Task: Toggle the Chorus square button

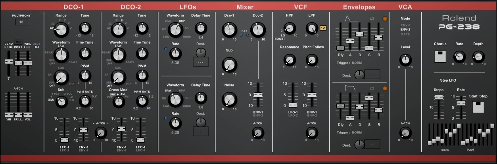Action: (x=440, y=57)
